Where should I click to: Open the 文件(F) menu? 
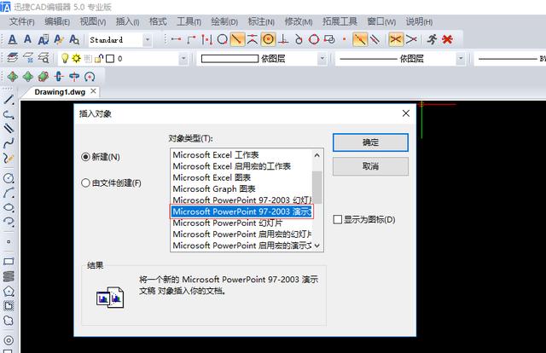click(21, 21)
